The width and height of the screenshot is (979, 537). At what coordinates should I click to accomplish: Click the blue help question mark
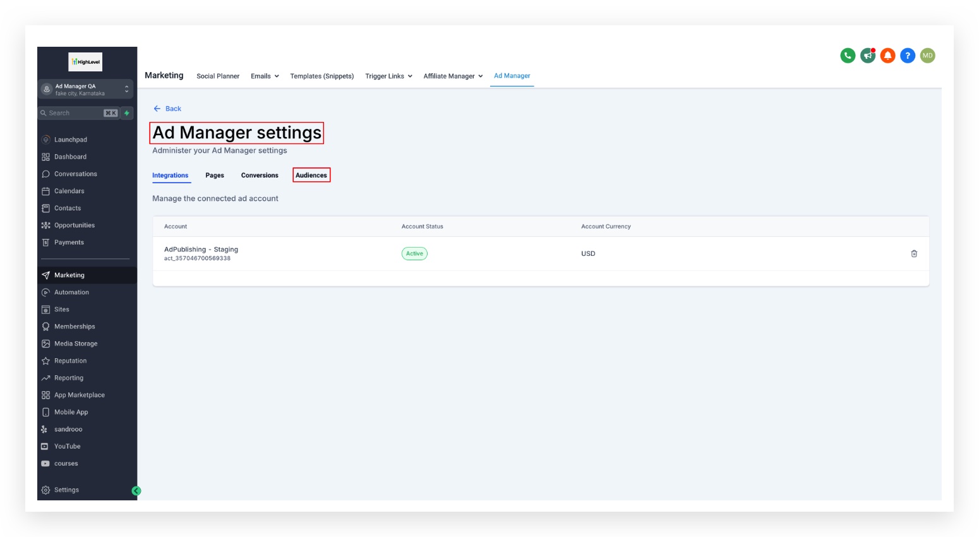[x=908, y=56]
